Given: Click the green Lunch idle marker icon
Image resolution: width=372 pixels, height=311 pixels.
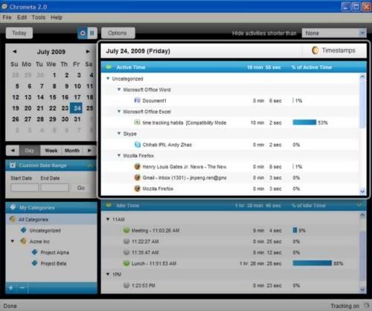Looking at the screenshot, I should point(126,263).
